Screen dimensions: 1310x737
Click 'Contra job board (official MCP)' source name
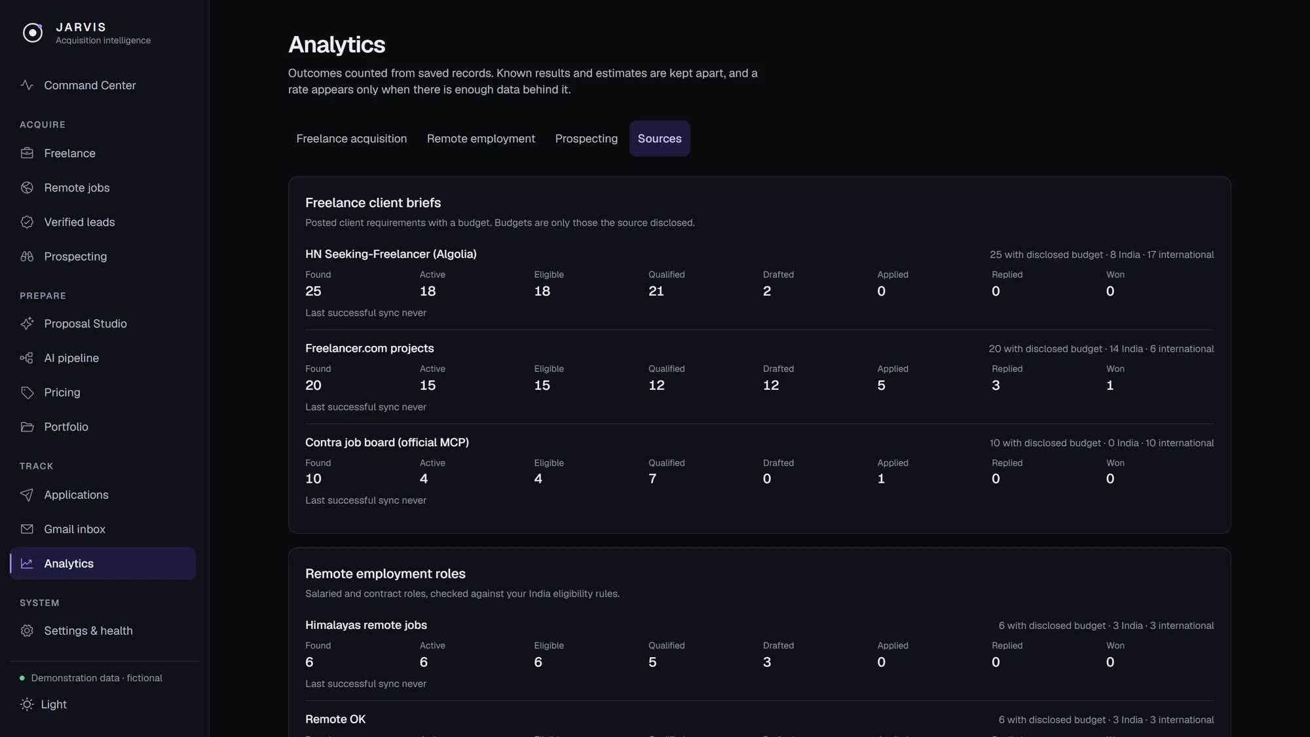(x=387, y=442)
